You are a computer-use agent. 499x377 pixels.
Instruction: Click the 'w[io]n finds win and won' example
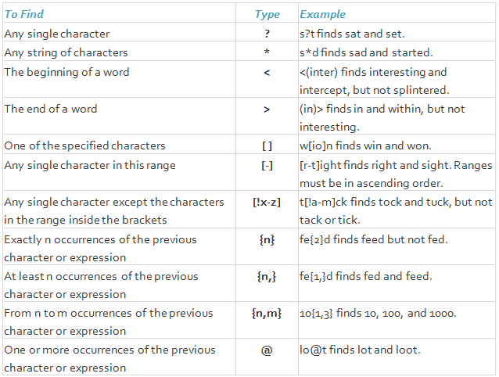coord(366,145)
